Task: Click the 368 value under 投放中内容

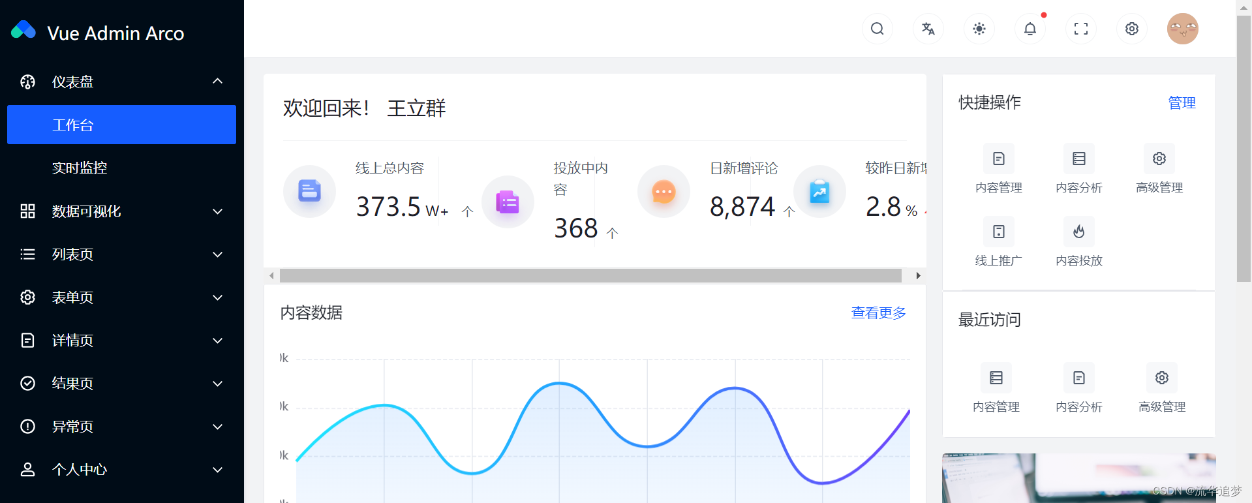Action: tap(576, 228)
